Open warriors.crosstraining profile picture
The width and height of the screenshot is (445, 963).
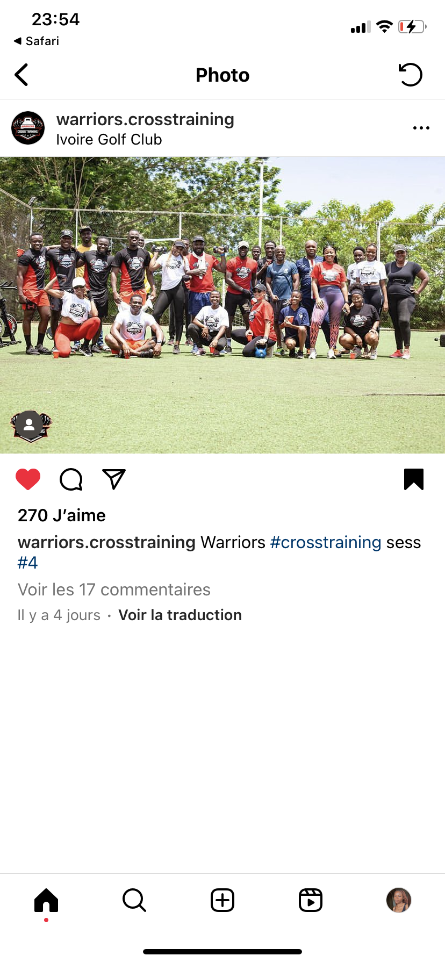[x=28, y=128]
